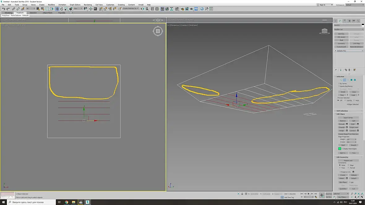Expand the Soft Selection rollout

342,111
